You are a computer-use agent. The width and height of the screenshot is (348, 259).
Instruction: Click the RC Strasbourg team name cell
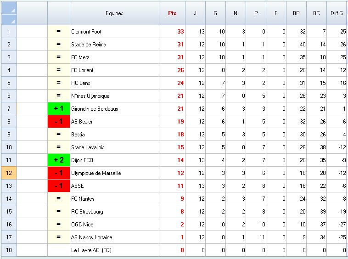(x=87, y=212)
